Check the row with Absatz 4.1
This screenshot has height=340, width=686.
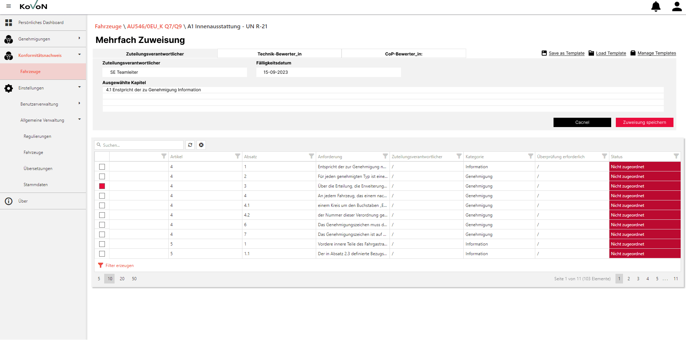coord(102,205)
